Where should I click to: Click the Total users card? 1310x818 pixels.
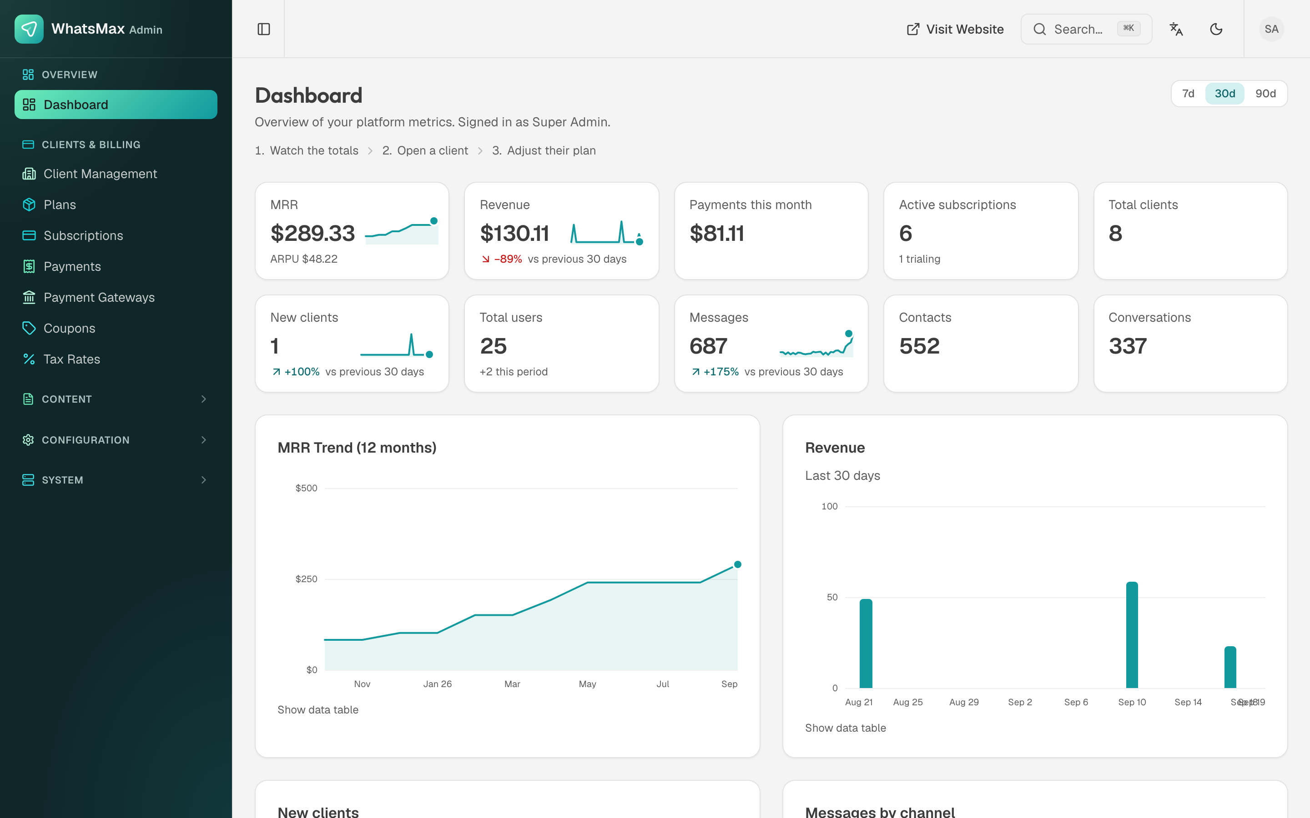point(561,344)
